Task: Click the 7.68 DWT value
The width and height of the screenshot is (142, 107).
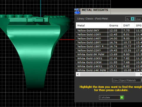Action: point(126,62)
